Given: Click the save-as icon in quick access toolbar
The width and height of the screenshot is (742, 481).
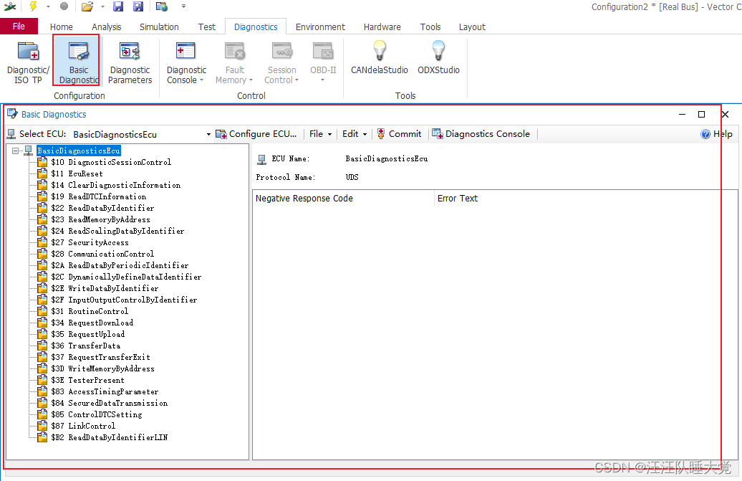Looking at the screenshot, I should click(x=138, y=6).
